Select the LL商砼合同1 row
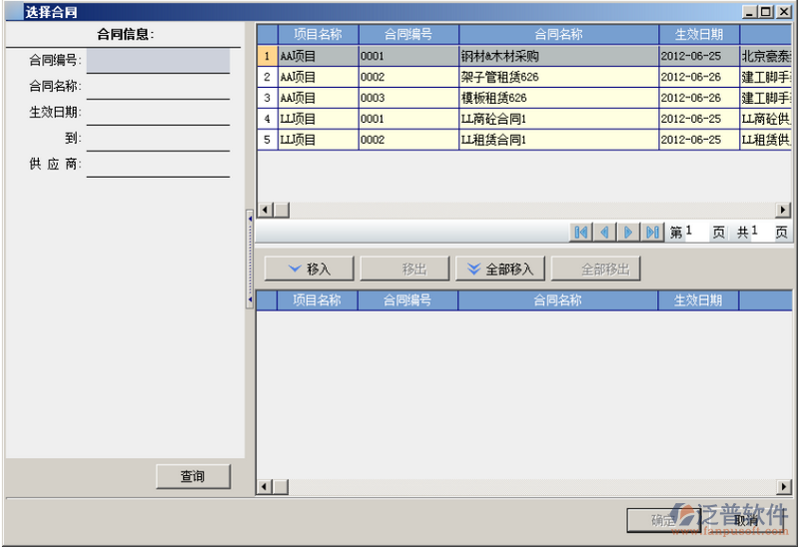799x547 pixels. 558,119
